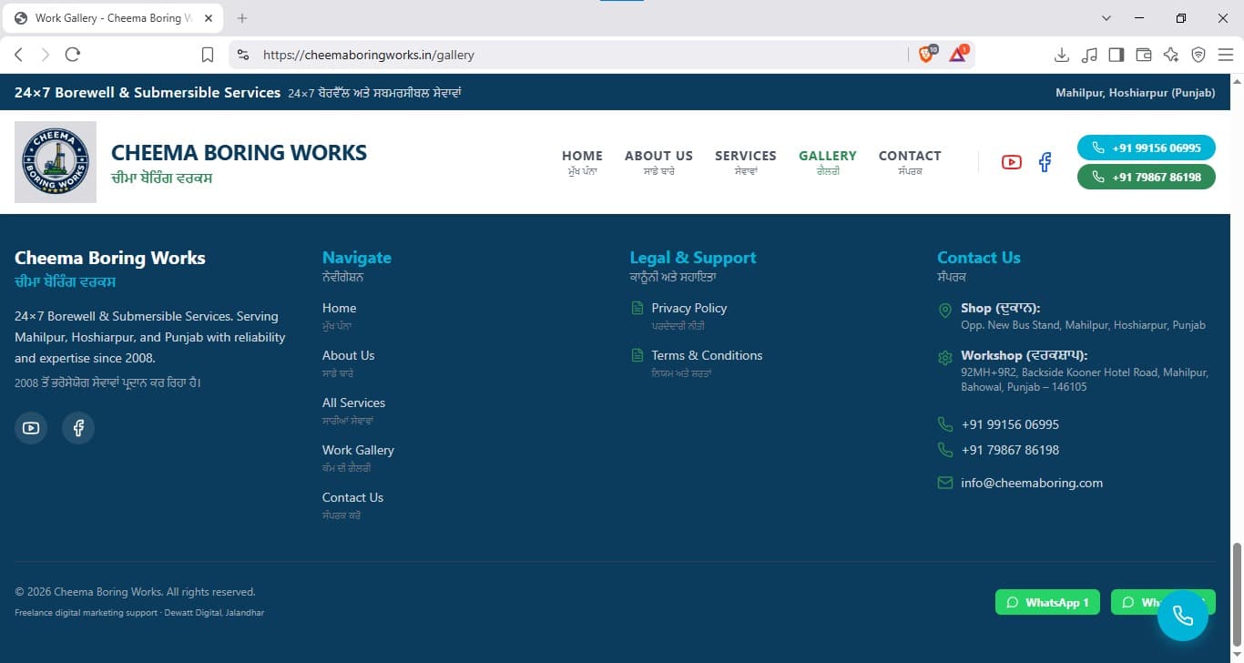Open YouTube icon in the header
1244x663 pixels.
click(1011, 162)
